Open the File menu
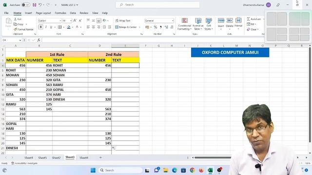Viewport: 312px width, 175px height. click(x=6, y=13)
